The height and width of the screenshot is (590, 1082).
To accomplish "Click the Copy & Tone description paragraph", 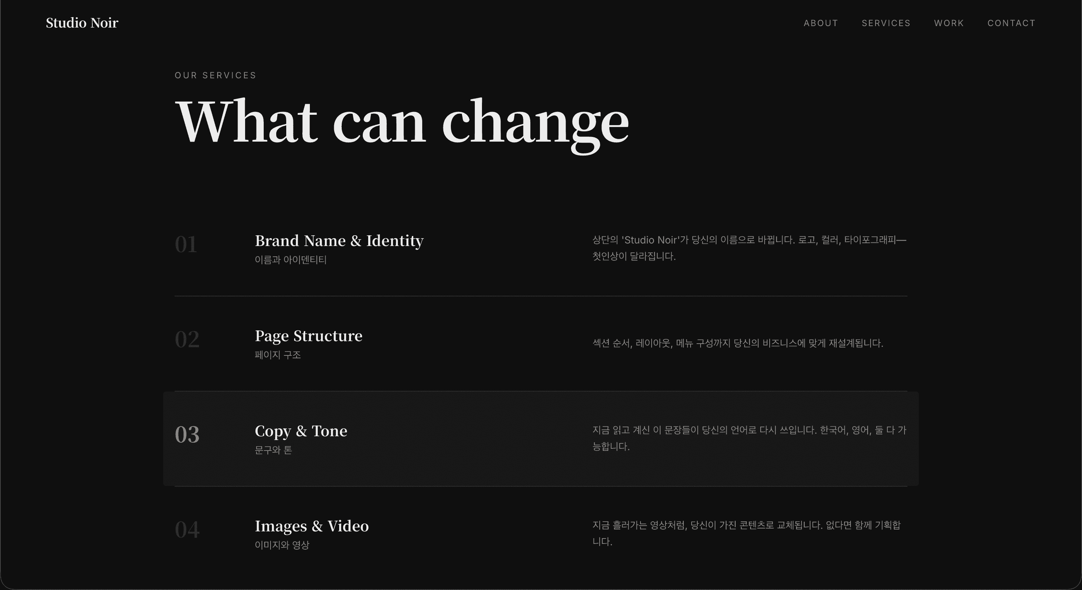I will 749,438.
